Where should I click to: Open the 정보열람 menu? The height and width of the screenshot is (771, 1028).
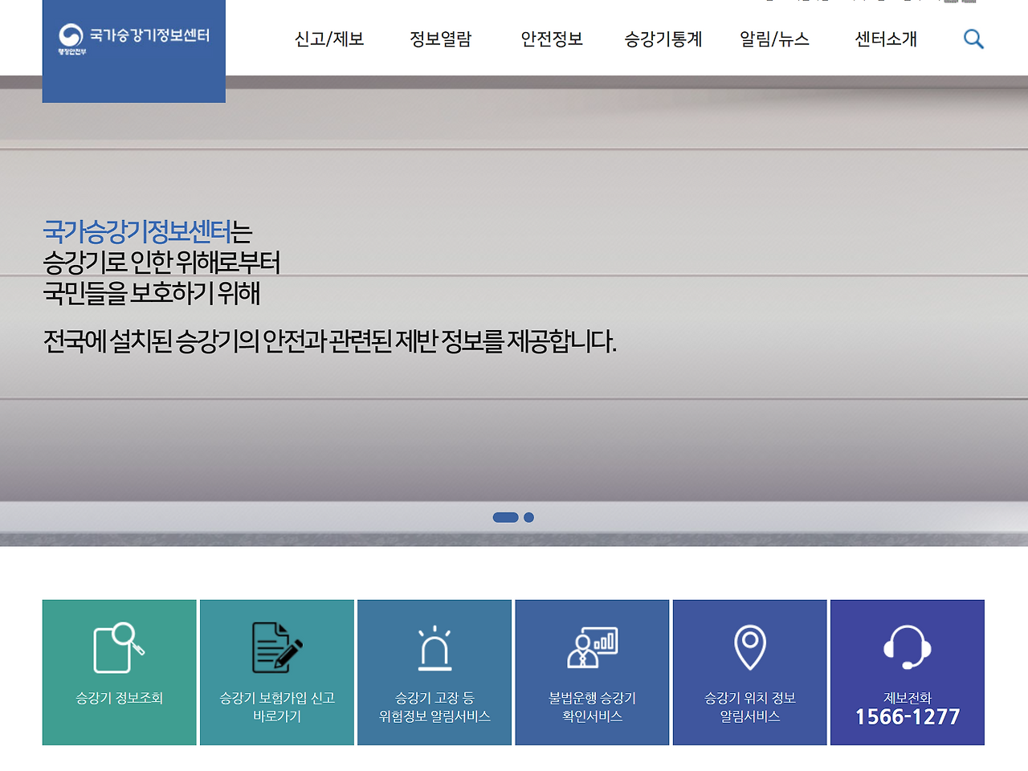pyautogui.click(x=440, y=39)
